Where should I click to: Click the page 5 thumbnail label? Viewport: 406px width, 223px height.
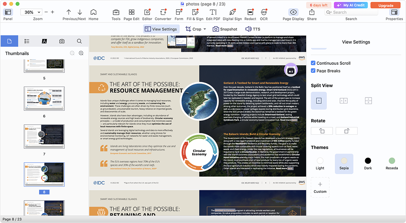(44, 78)
